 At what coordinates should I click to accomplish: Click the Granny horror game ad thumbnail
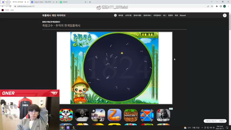82,115
